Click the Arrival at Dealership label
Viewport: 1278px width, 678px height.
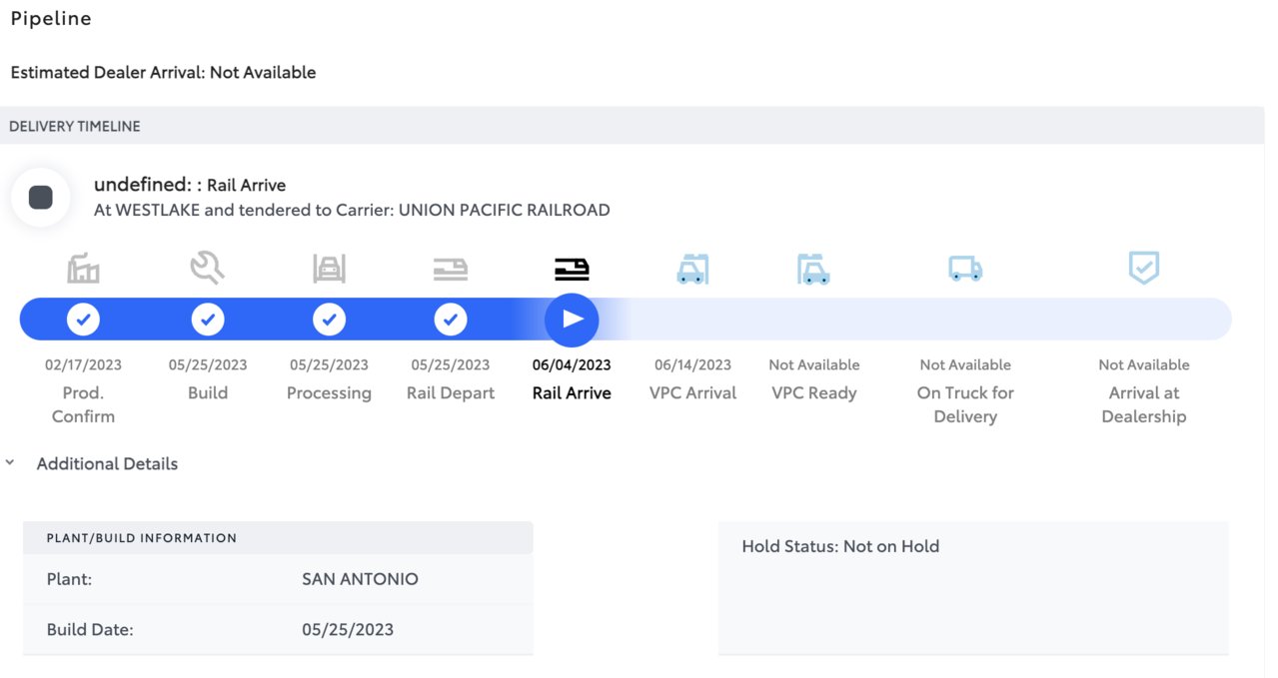coord(1144,404)
